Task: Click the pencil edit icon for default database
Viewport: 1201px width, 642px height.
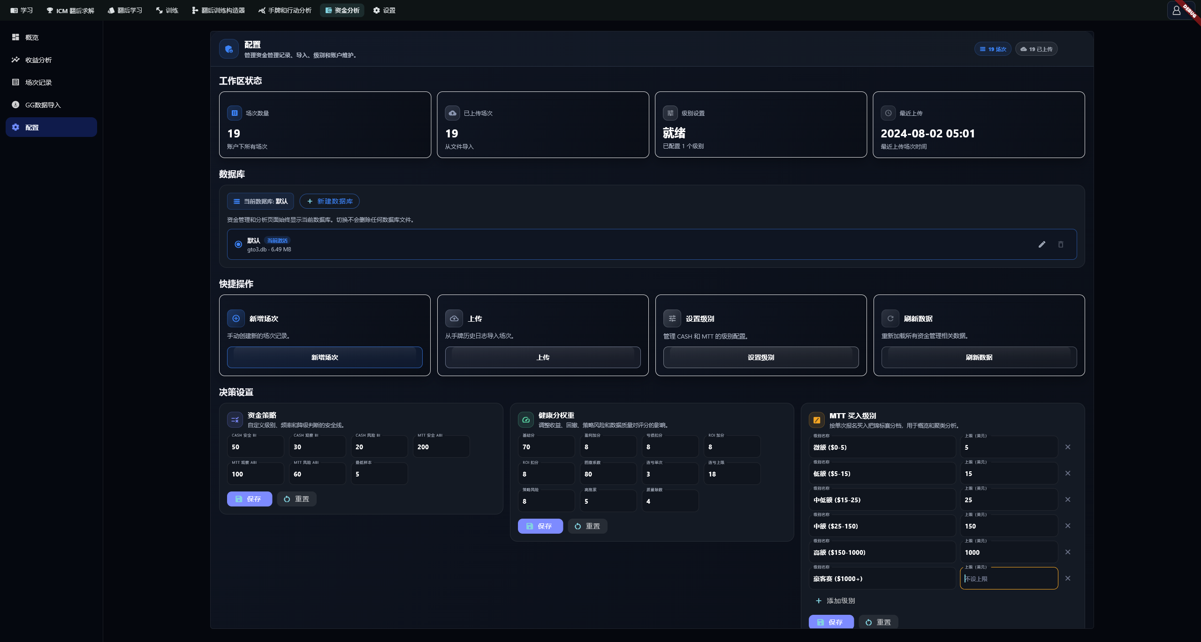Action: [x=1041, y=244]
